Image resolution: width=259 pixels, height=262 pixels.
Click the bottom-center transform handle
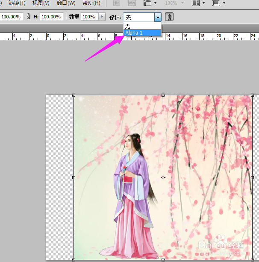[163, 260]
